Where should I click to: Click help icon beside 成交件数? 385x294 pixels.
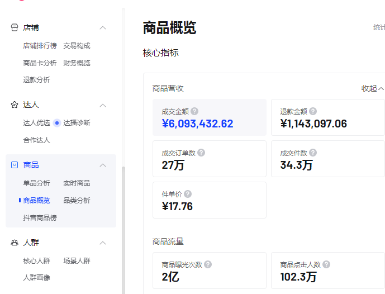pyautogui.click(x=313, y=153)
